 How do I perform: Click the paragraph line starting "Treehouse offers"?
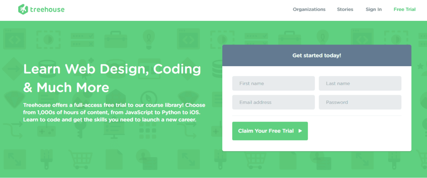[114, 105]
